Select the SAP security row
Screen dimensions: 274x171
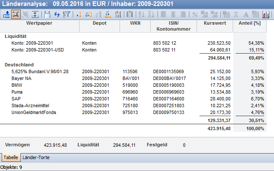tap(17, 98)
